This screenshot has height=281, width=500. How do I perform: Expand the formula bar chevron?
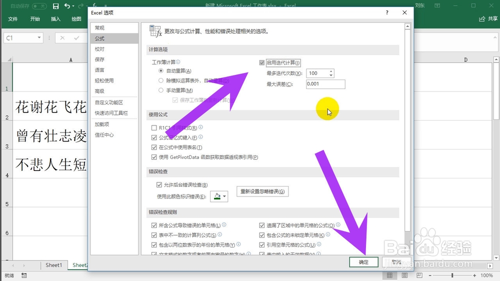click(495, 37)
